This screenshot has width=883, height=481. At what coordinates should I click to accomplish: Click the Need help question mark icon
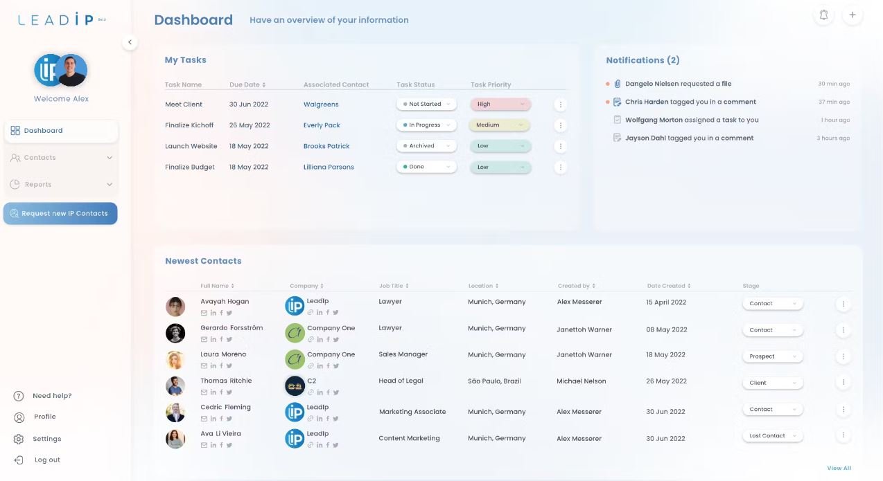19,396
